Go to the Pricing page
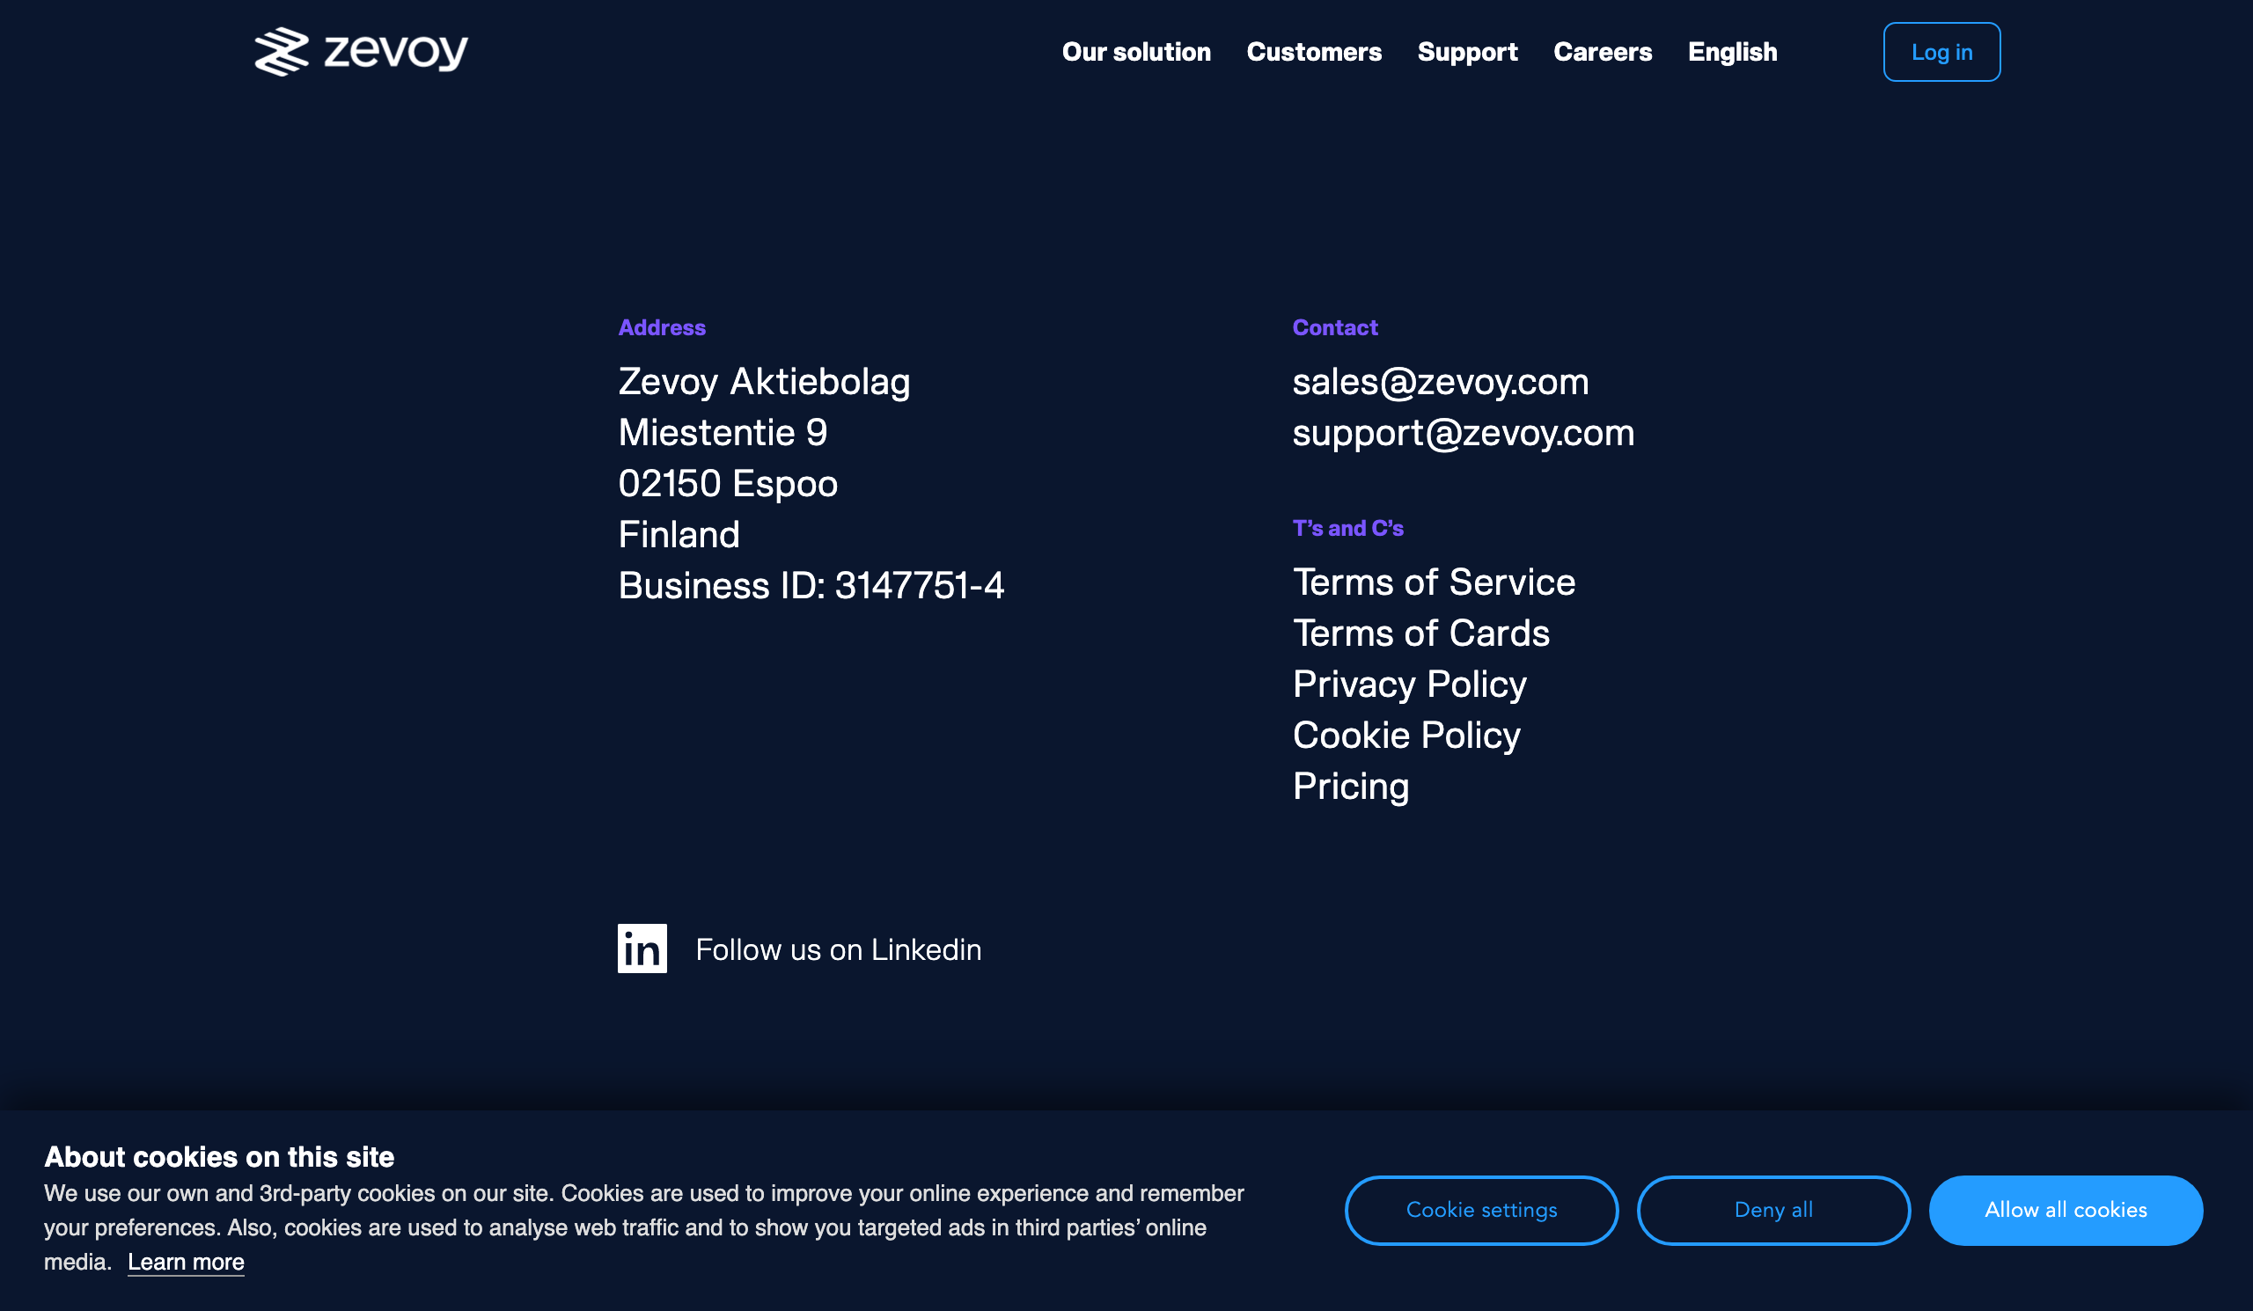This screenshot has width=2253, height=1311. (x=1350, y=786)
